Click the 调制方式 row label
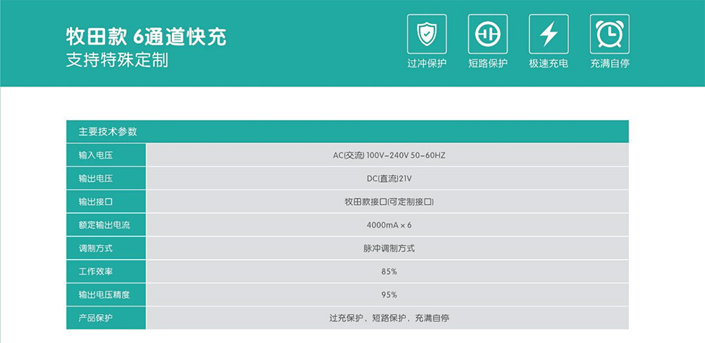Screen dimensions: 705x343 click(95, 248)
